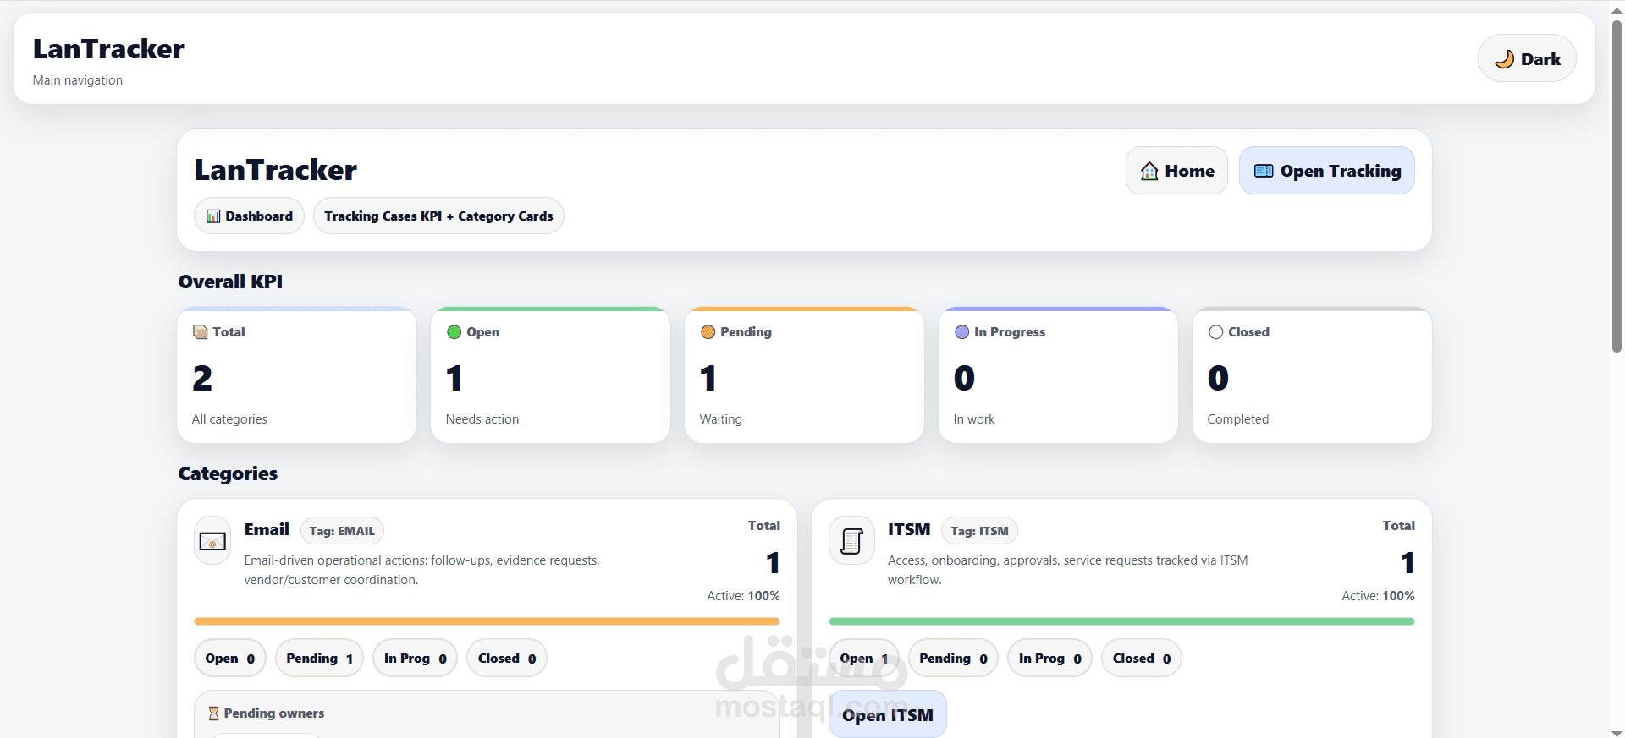Filter Email category by Open status
Screen dimensions: 1625x738
pyautogui.click(x=230, y=659)
